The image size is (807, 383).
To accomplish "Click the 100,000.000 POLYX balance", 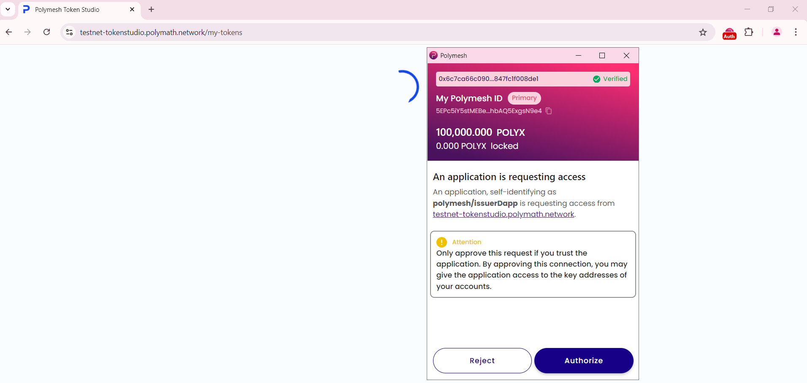I will click(x=480, y=132).
